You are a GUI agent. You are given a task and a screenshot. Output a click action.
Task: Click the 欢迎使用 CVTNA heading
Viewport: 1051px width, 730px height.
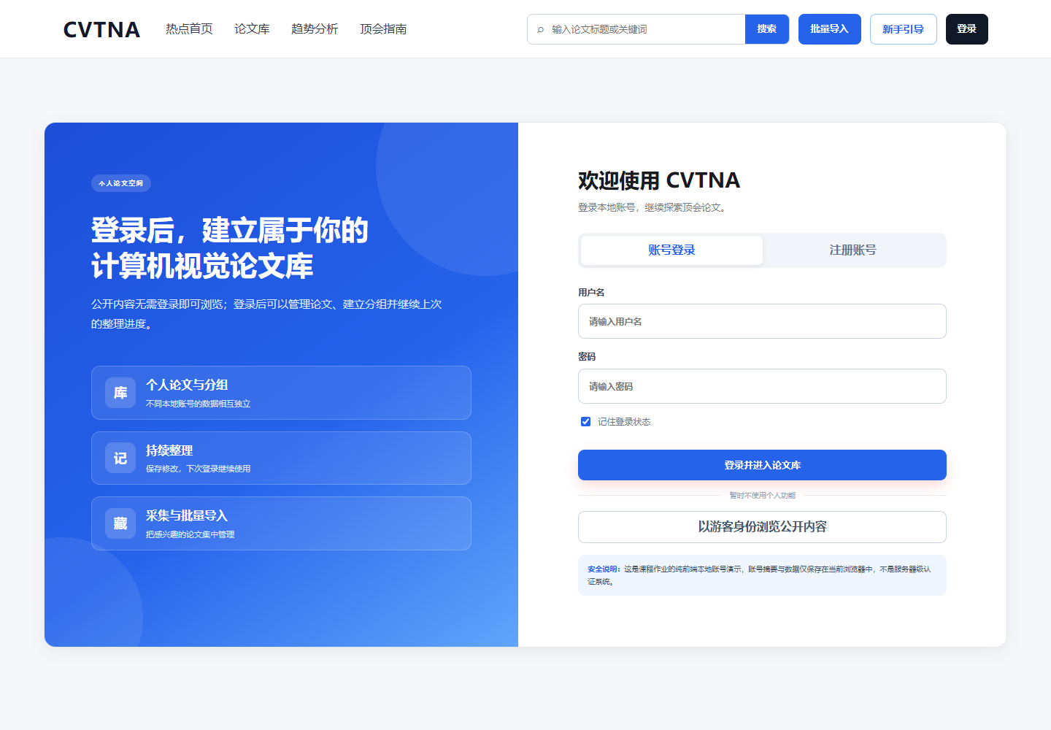coord(659,180)
